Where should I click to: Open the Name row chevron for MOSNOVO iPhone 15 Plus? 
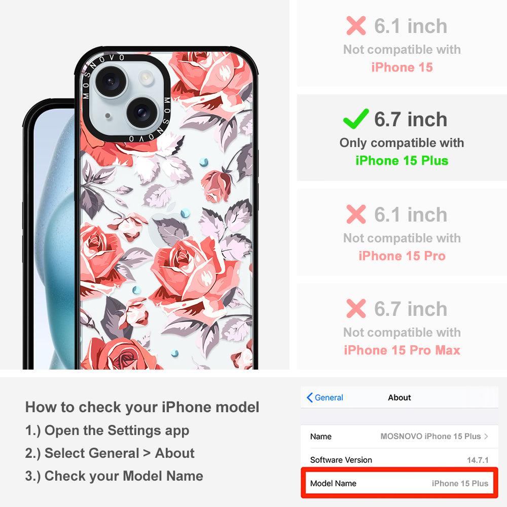coord(486,436)
